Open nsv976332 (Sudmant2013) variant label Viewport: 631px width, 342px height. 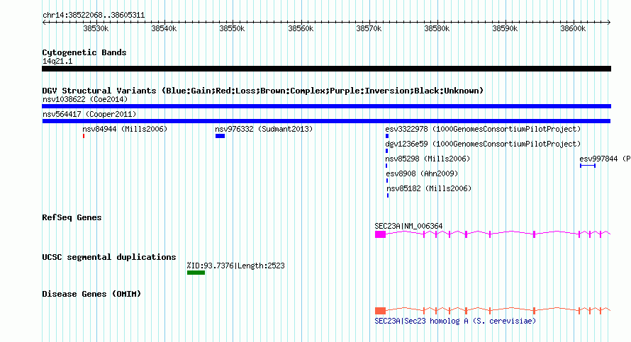[x=264, y=129]
